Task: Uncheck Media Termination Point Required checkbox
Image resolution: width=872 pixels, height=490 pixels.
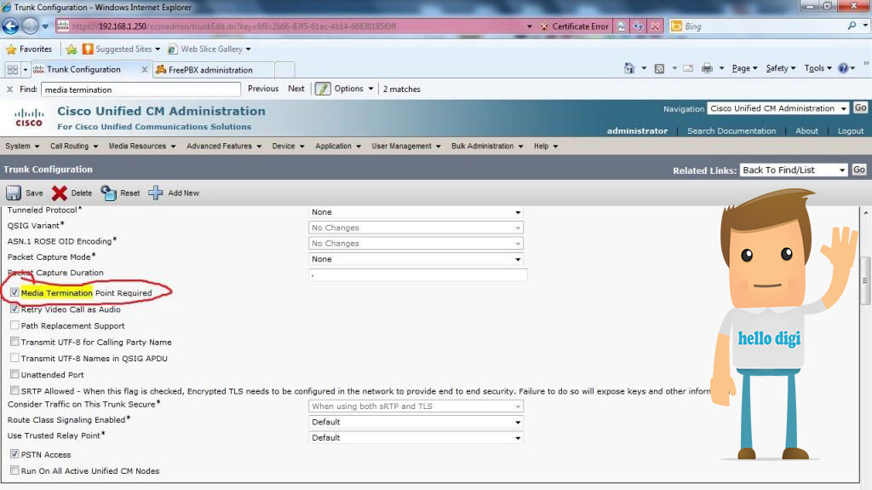Action: [x=14, y=291]
